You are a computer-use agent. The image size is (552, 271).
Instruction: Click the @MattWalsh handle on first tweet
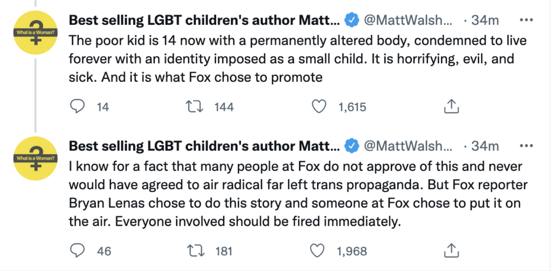(411, 21)
